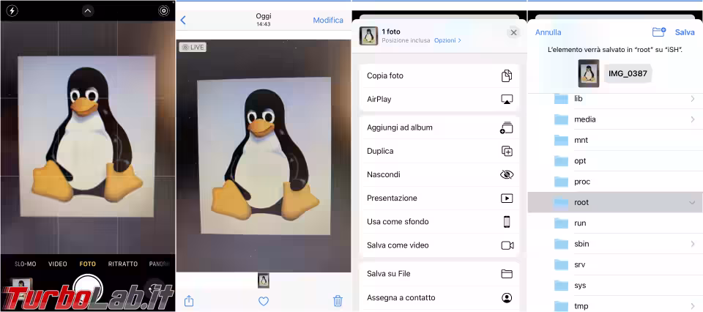Favorite the photo with heart icon
This screenshot has height=312, width=703.
click(264, 301)
